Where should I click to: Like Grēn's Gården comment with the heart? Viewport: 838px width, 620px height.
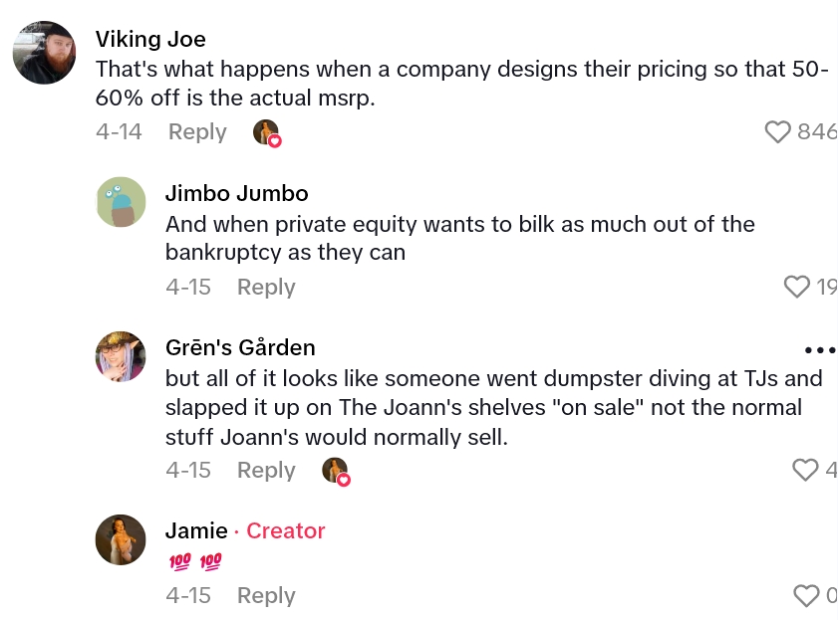[805, 470]
